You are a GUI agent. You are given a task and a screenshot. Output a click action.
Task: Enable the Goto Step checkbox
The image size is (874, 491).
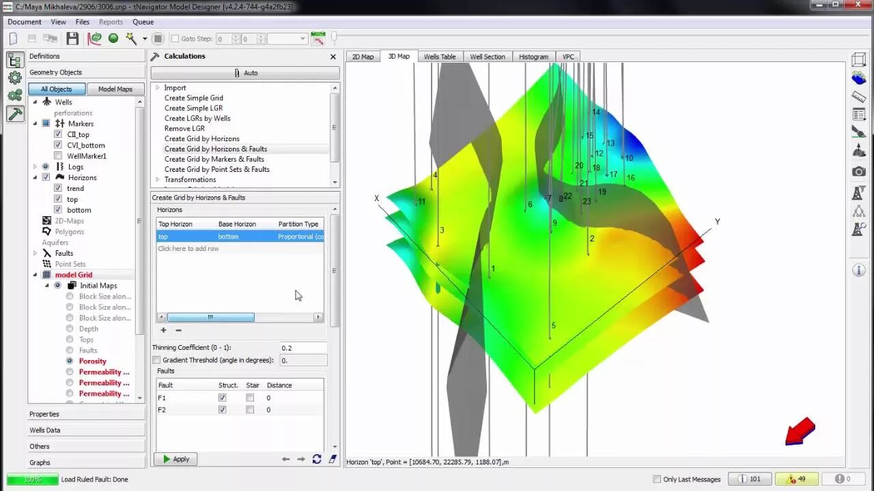pyautogui.click(x=175, y=39)
